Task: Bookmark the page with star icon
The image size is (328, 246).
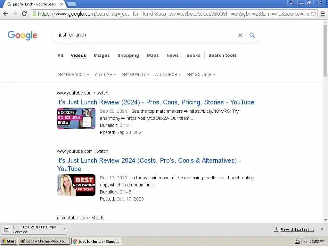Action: coord(313,14)
